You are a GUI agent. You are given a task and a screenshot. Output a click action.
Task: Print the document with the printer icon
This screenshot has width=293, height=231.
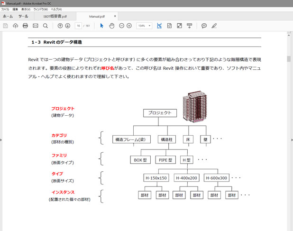click(x=25, y=26)
